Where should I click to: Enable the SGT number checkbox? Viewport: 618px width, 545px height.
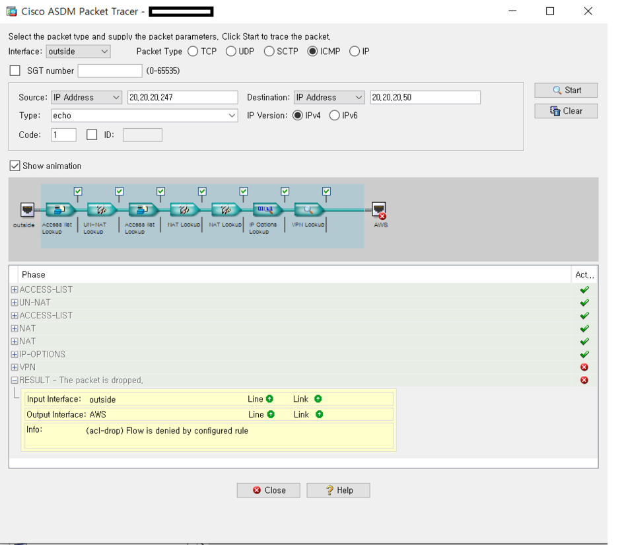coord(15,71)
